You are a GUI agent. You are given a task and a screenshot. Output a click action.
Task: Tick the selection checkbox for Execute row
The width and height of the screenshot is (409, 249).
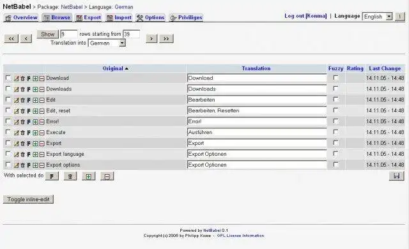point(8,132)
